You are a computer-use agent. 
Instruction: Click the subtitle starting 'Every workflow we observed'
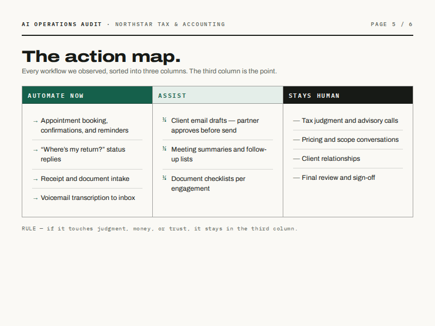(149, 71)
